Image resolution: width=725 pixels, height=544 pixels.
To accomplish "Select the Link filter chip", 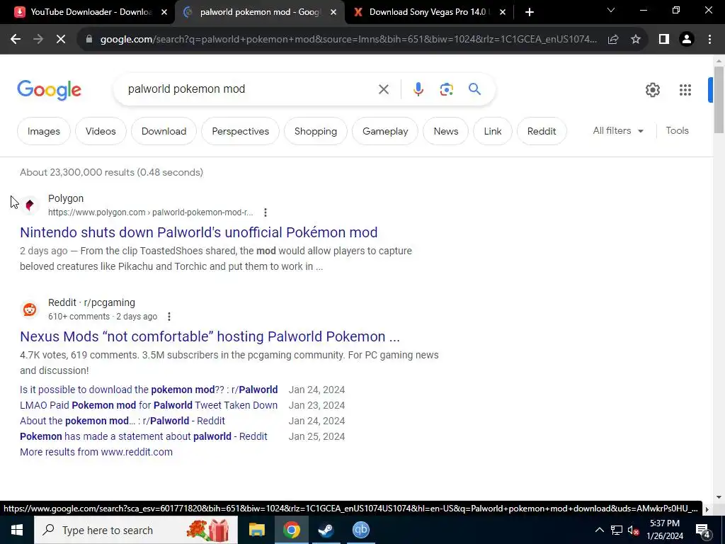I will coord(493,131).
